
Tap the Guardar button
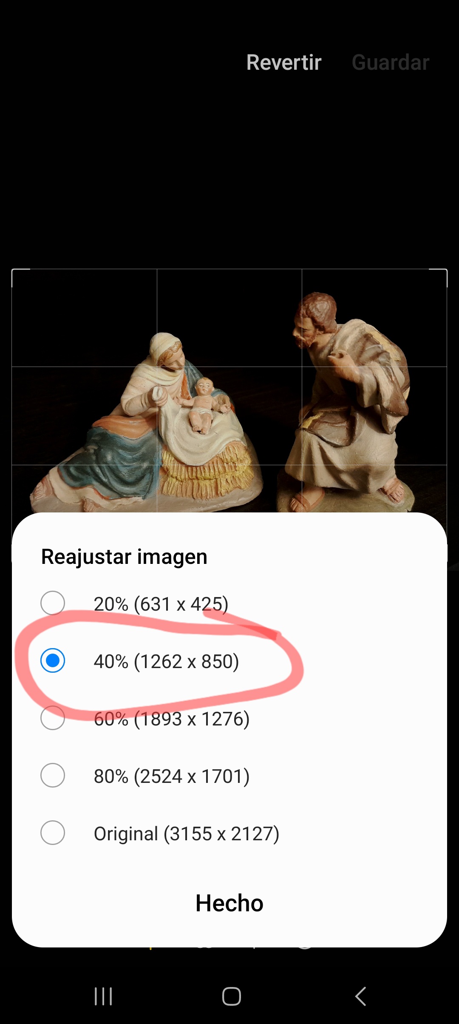[x=391, y=63]
